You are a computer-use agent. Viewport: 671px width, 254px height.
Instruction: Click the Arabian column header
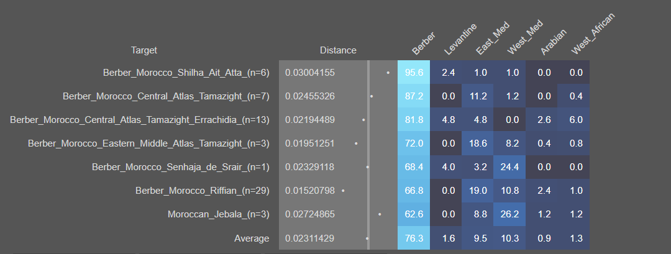[553, 41]
